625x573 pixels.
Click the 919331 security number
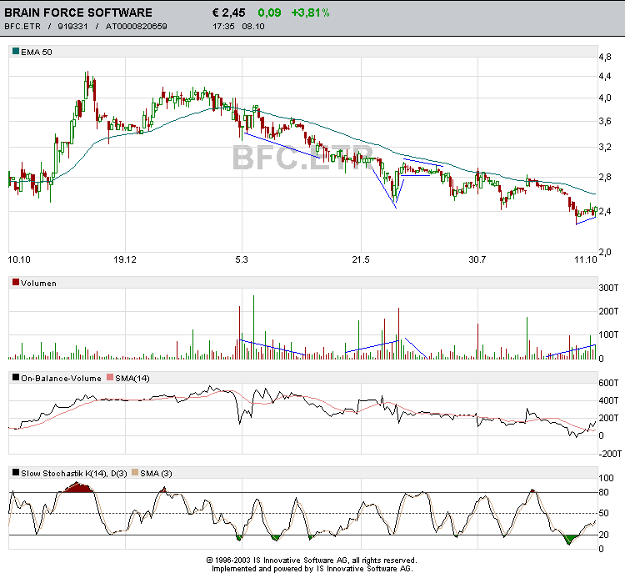72,27
